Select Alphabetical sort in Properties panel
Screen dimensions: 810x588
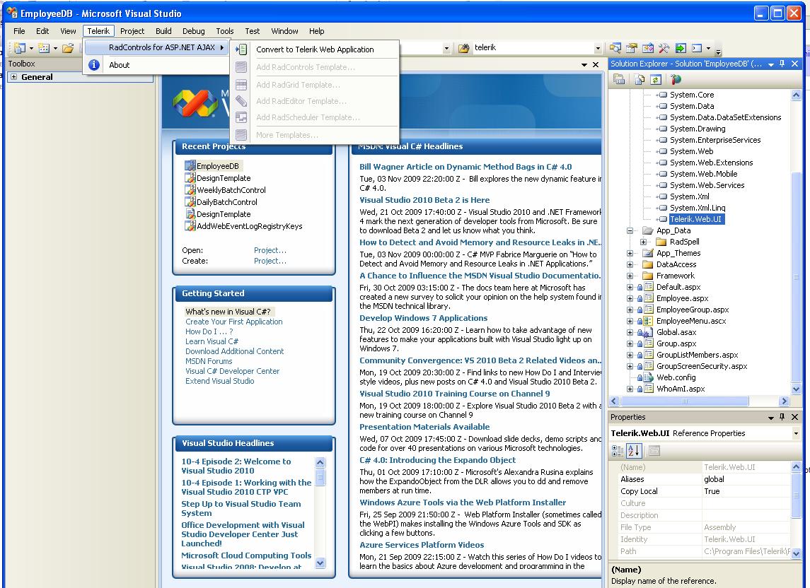click(634, 451)
